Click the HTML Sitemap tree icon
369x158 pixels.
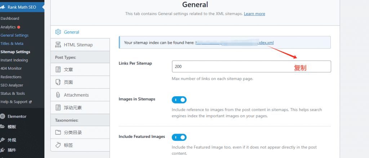click(x=58, y=45)
